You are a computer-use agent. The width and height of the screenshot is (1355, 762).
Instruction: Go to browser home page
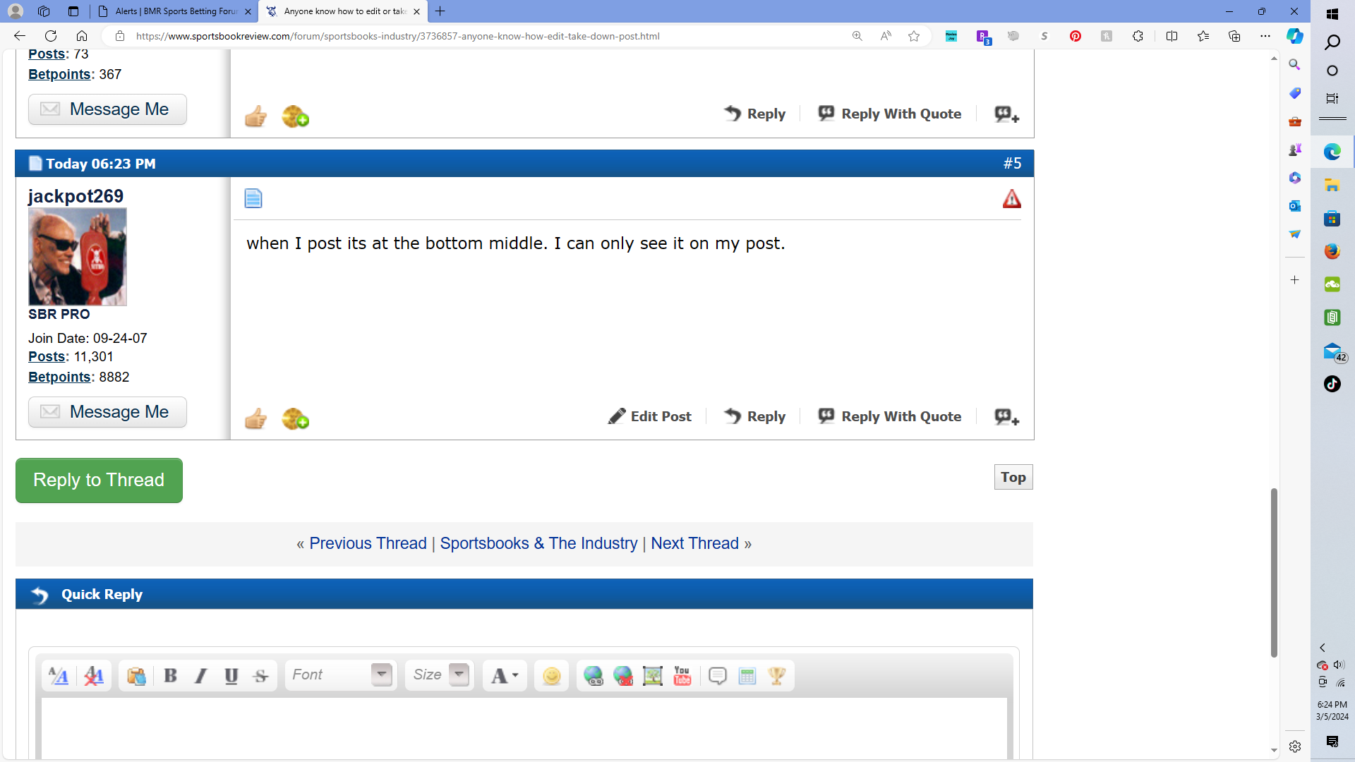[82, 36]
